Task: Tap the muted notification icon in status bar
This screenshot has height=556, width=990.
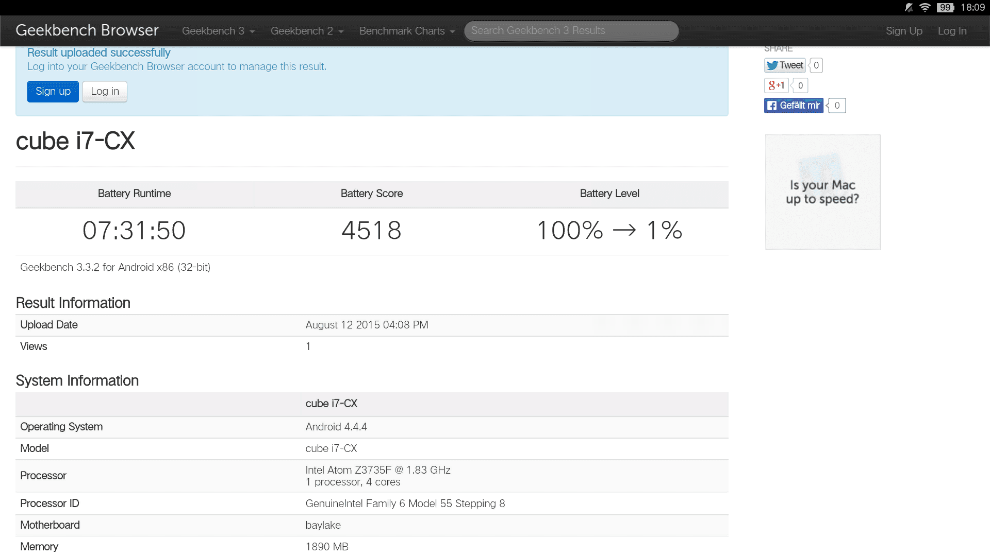Action: (909, 8)
